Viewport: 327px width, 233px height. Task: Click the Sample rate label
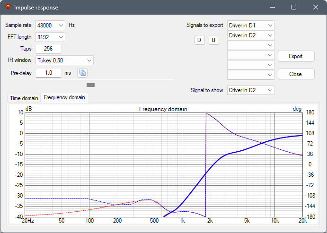pos(18,25)
